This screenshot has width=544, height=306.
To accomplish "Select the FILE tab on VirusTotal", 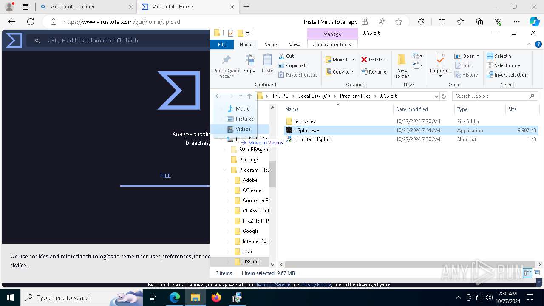I will 165,176.
